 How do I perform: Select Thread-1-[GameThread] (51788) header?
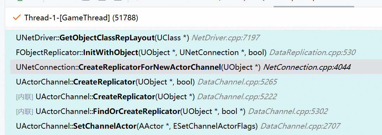point(81,18)
